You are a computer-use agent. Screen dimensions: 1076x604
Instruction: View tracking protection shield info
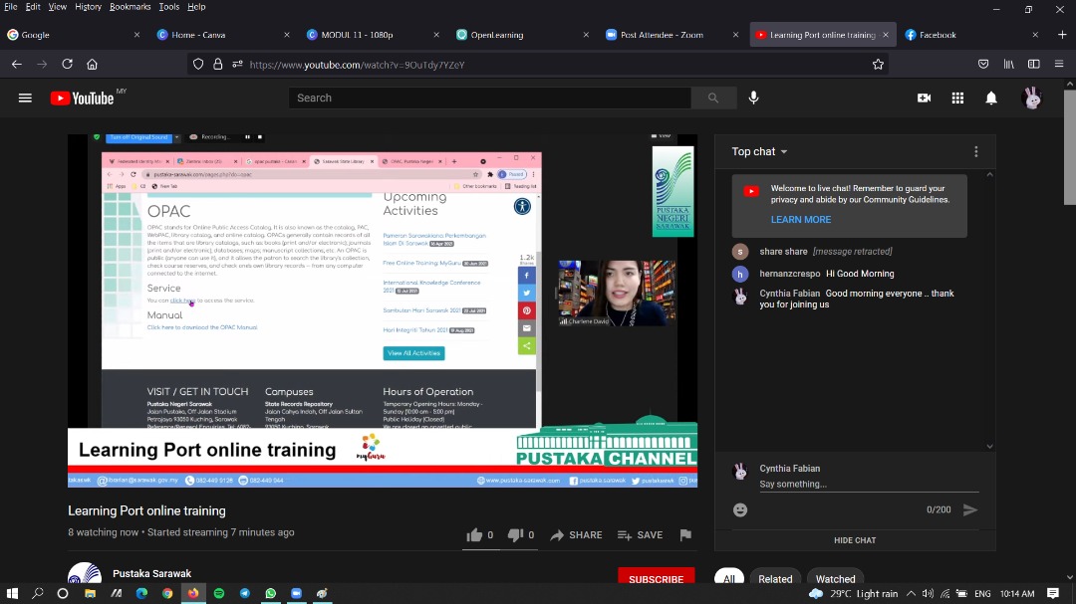tap(198, 65)
